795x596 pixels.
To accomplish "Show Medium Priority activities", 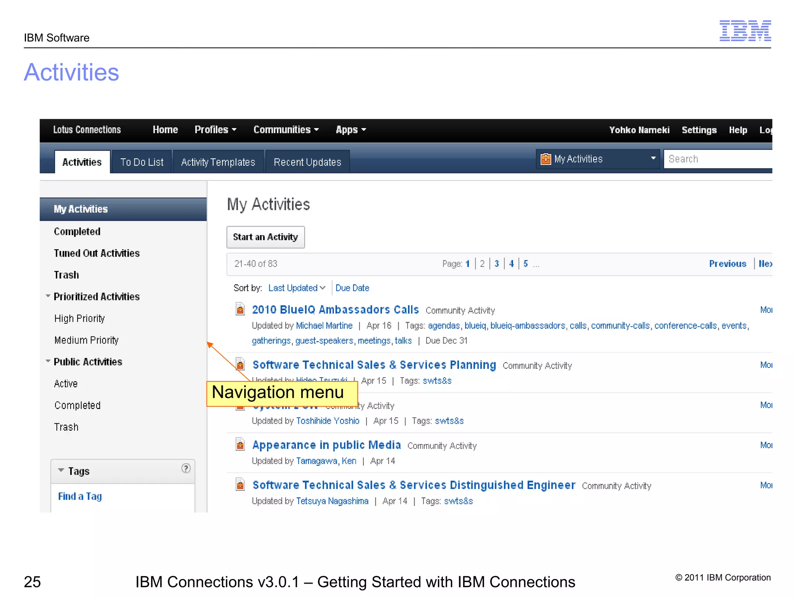I will 87,340.
